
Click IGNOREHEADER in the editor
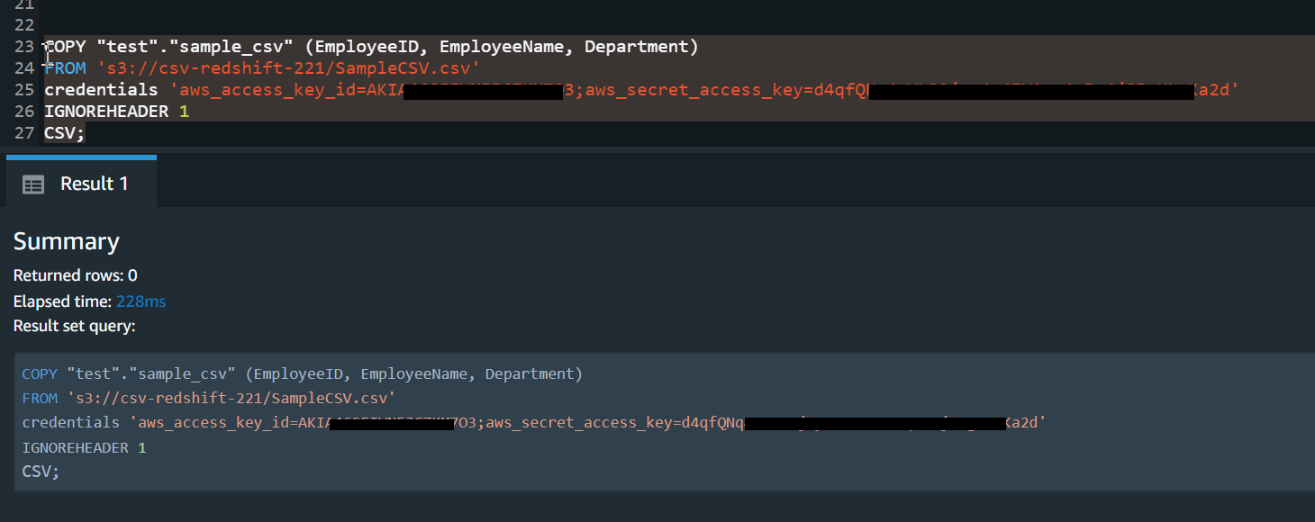pos(106,112)
